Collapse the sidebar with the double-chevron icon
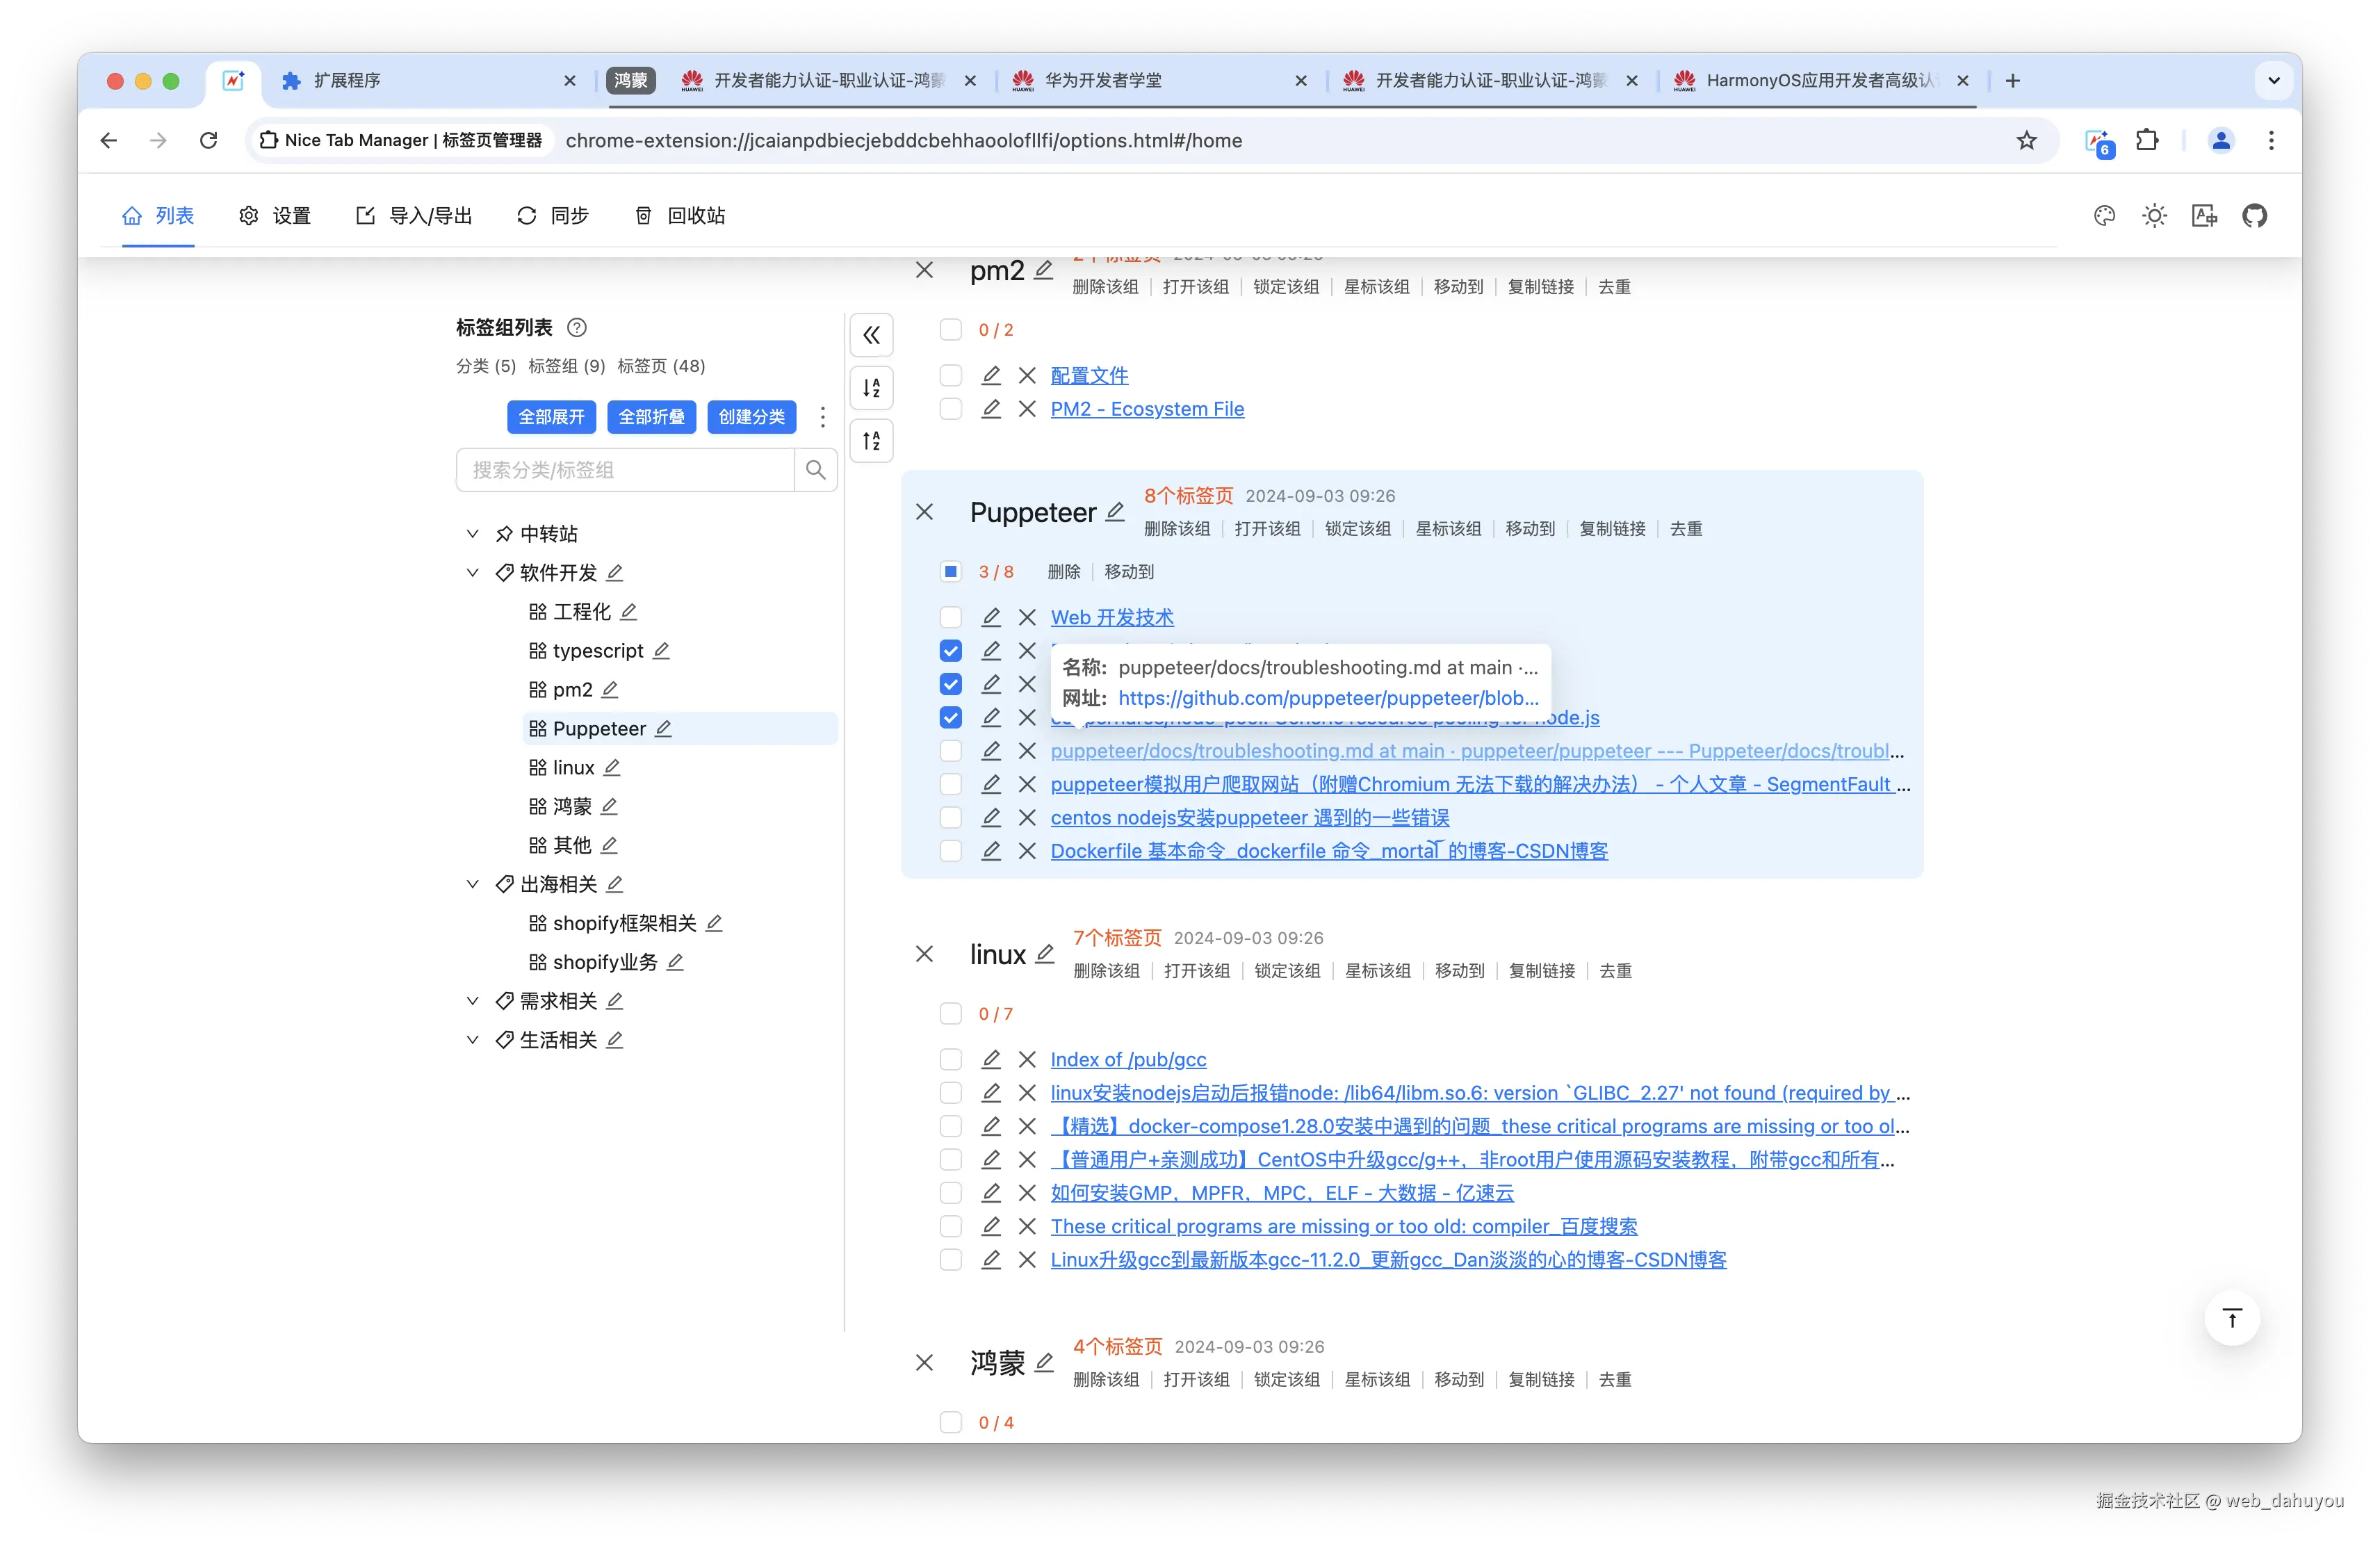The width and height of the screenshot is (2380, 1546). pyautogui.click(x=871, y=335)
